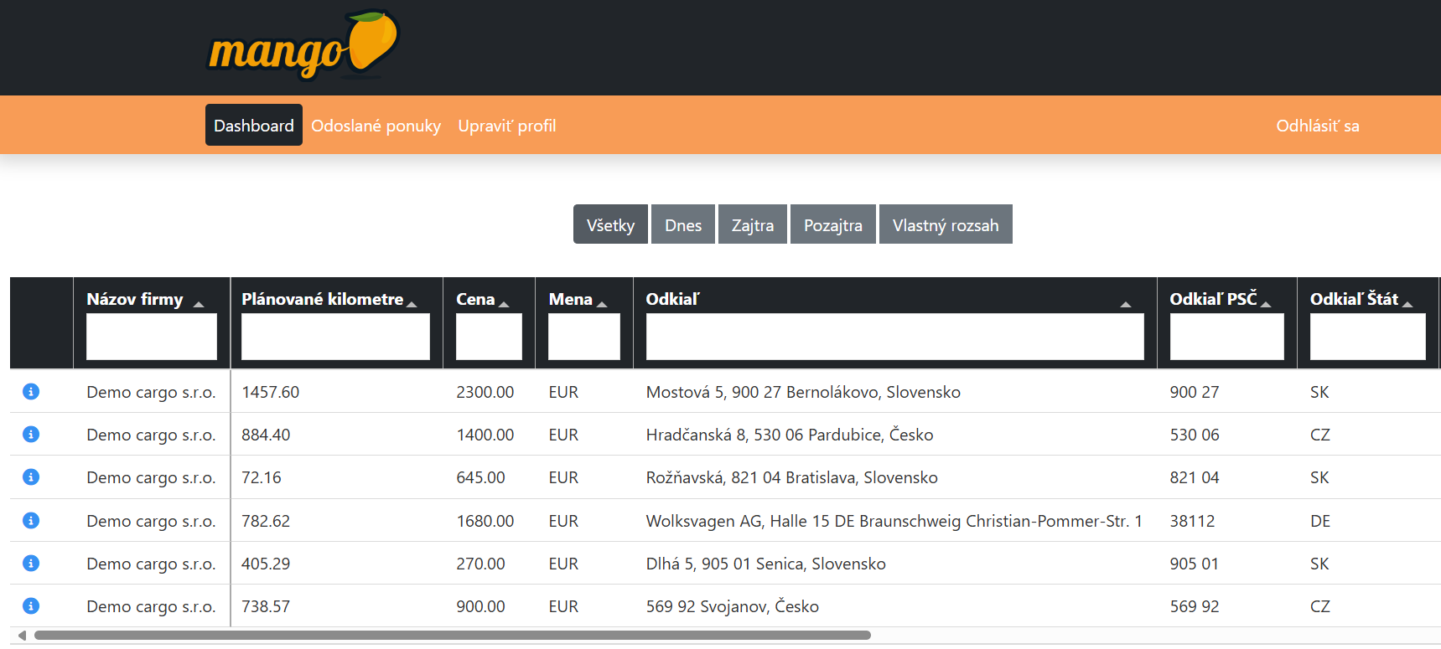This screenshot has width=1441, height=649.
Task: Focus the Odkiaľ filter input field
Action: [894, 337]
